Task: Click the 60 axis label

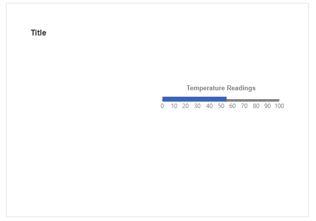Action: (x=232, y=106)
